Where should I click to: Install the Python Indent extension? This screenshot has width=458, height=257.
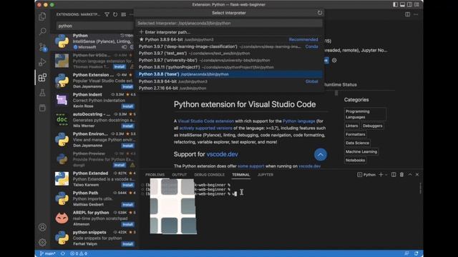127,106
